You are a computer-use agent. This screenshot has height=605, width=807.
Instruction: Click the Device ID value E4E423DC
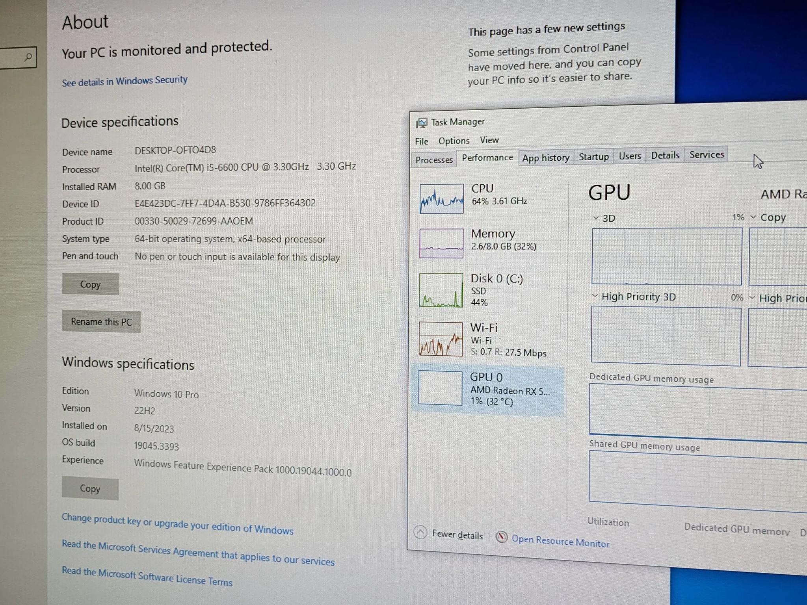click(225, 203)
